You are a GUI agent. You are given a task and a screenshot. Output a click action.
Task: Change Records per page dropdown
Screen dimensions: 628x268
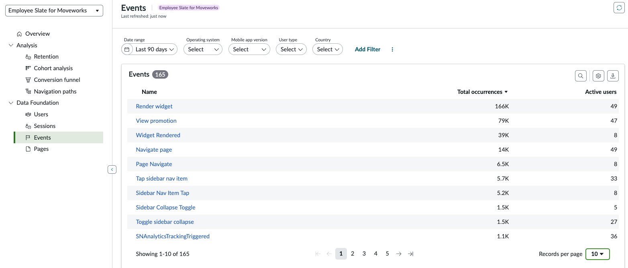pos(597,254)
